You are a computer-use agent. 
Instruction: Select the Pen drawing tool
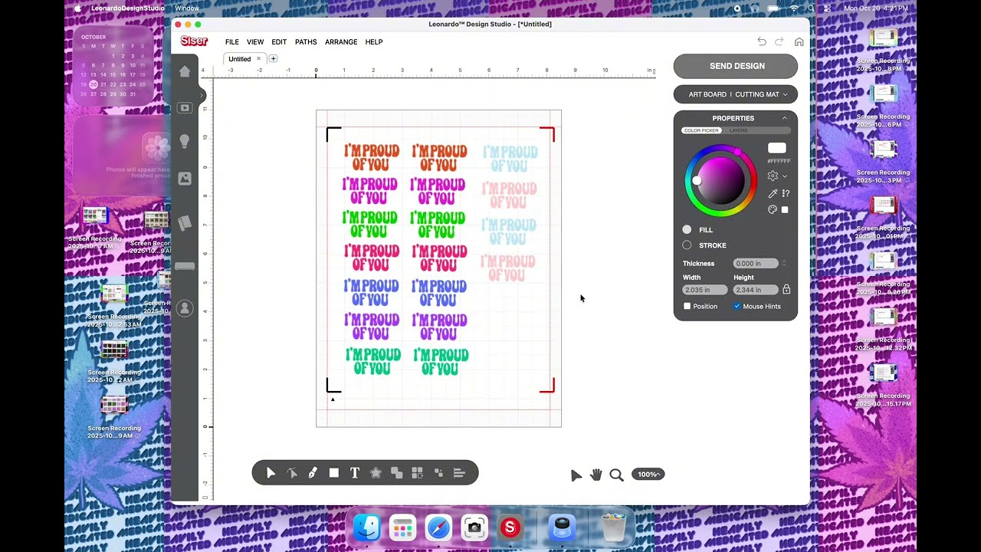tap(313, 473)
